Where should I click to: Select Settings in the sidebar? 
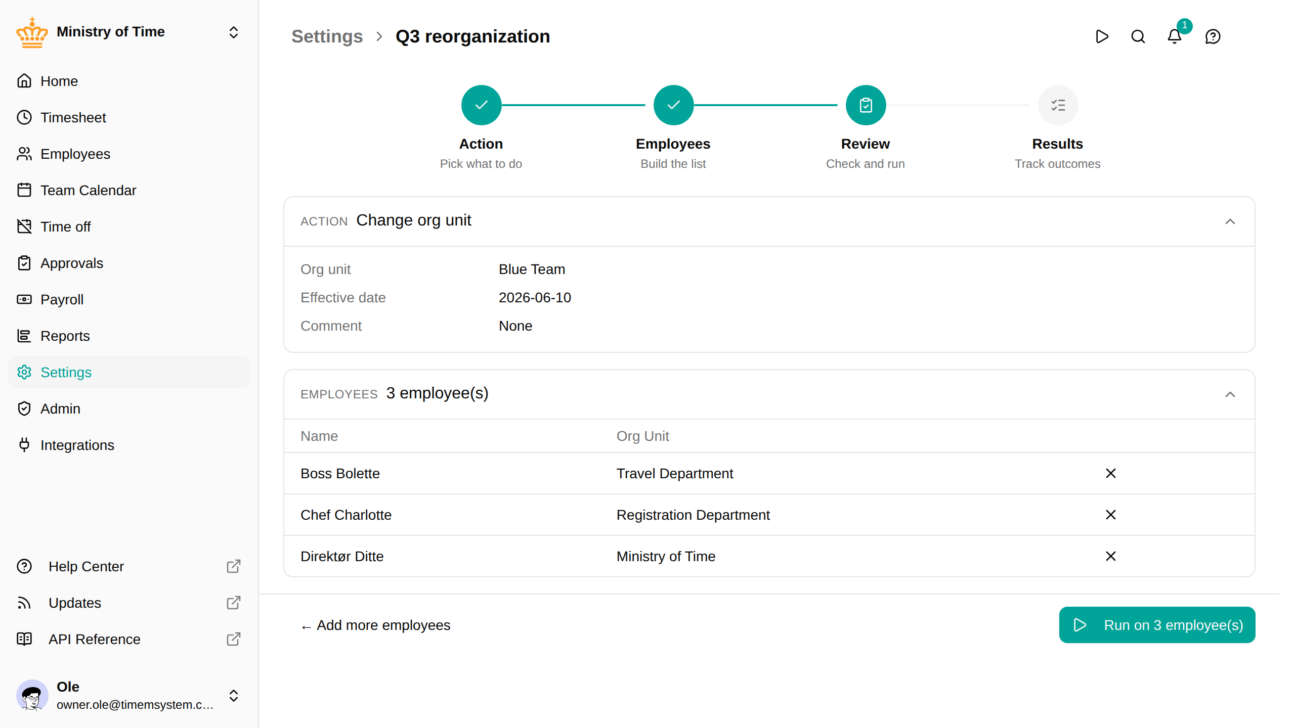pos(129,372)
